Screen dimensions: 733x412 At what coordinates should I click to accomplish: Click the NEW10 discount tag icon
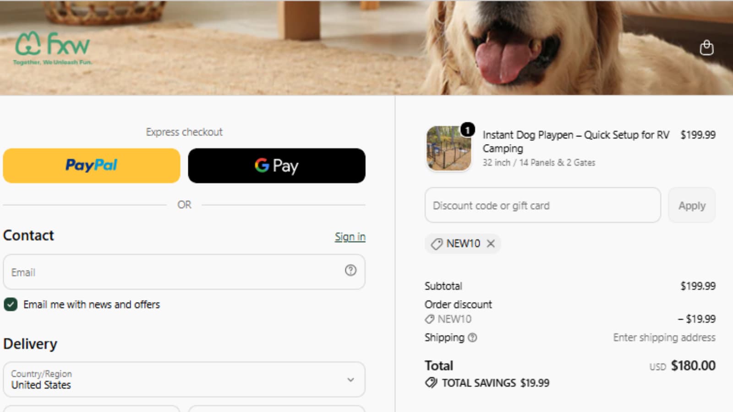[x=437, y=244]
